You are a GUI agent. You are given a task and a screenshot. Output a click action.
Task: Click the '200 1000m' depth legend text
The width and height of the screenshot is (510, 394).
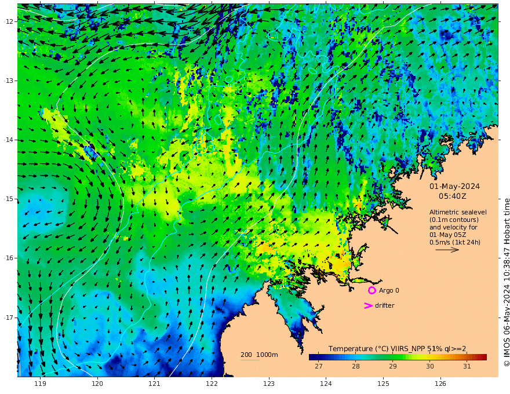[259, 355]
